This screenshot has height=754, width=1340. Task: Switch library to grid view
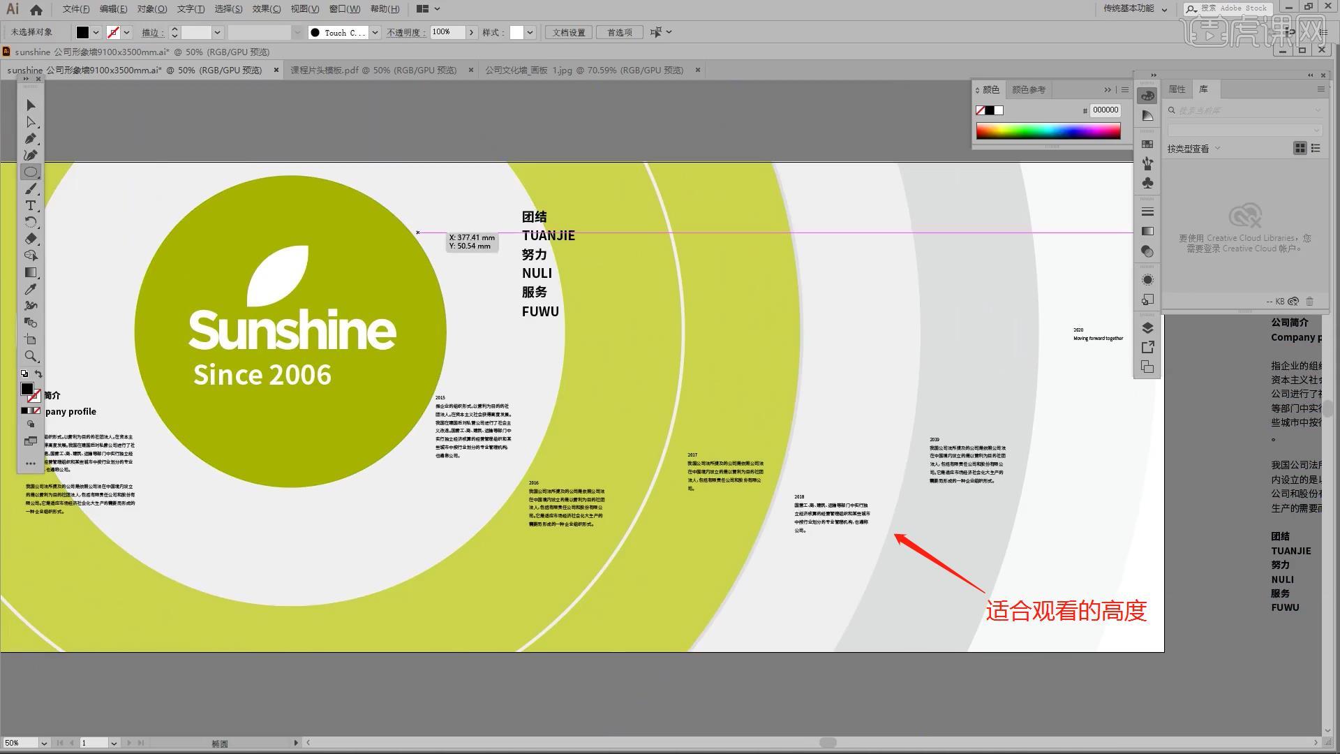1300,148
